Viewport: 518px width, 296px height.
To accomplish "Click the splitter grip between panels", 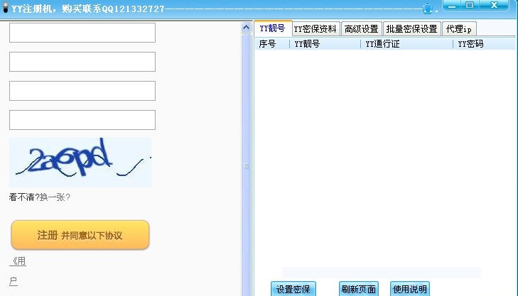I will (247, 166).
